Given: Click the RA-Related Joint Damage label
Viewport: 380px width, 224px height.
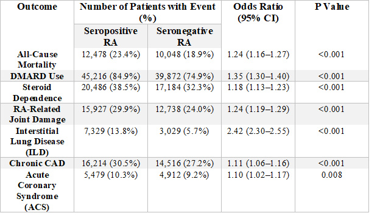Looking at the screenshot, I should pos(37,114).
